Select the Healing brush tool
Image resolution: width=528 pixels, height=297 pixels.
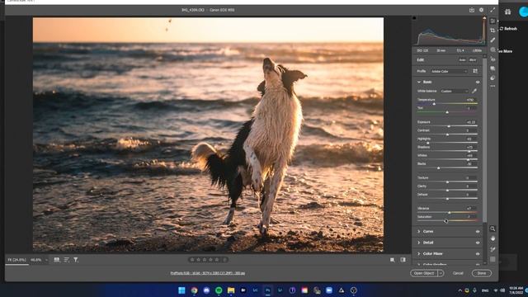(493, 40)
